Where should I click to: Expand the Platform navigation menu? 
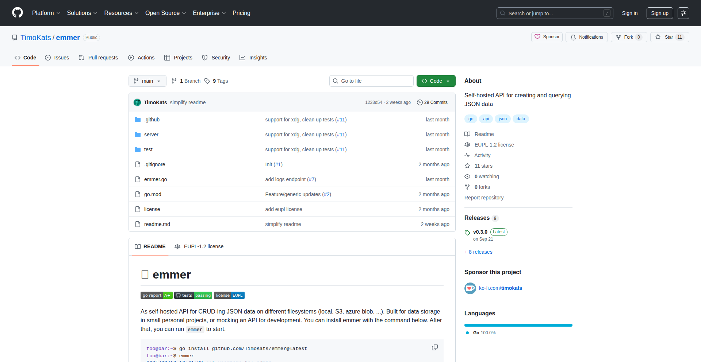pyautogui.click(x=46, y=13)
